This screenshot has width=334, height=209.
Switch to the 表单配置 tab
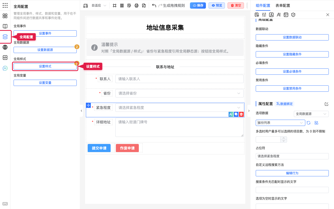(283, 5)
